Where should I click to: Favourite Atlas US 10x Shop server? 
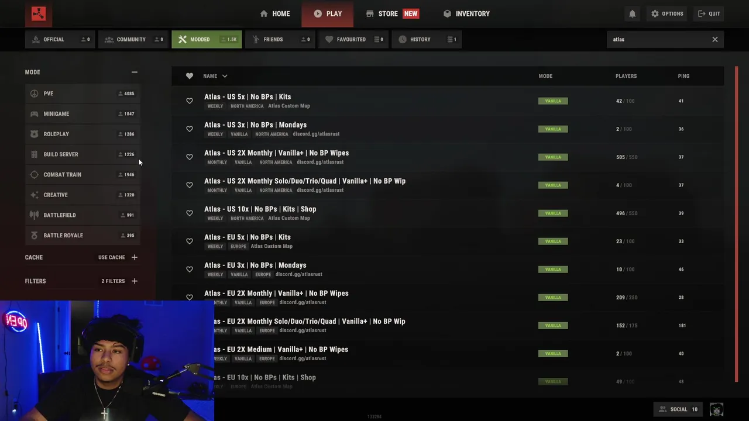pyautogui.click(x=190, y=213)
